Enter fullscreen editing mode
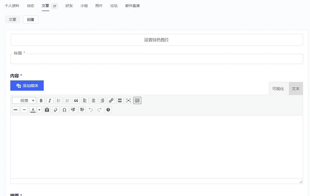 click(128, 100)
